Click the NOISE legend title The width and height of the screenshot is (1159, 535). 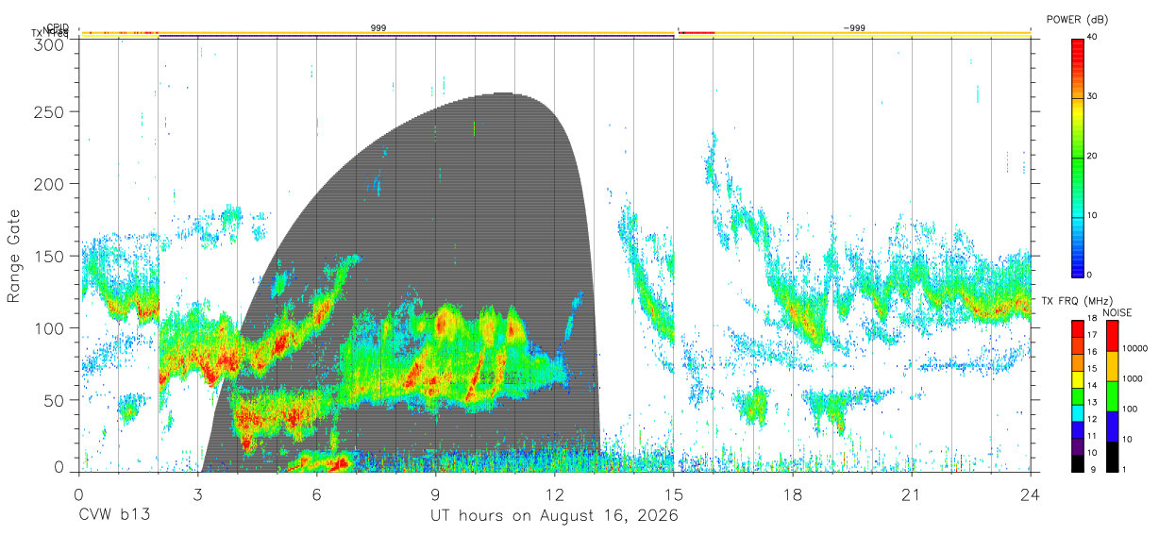[1117, 312]
